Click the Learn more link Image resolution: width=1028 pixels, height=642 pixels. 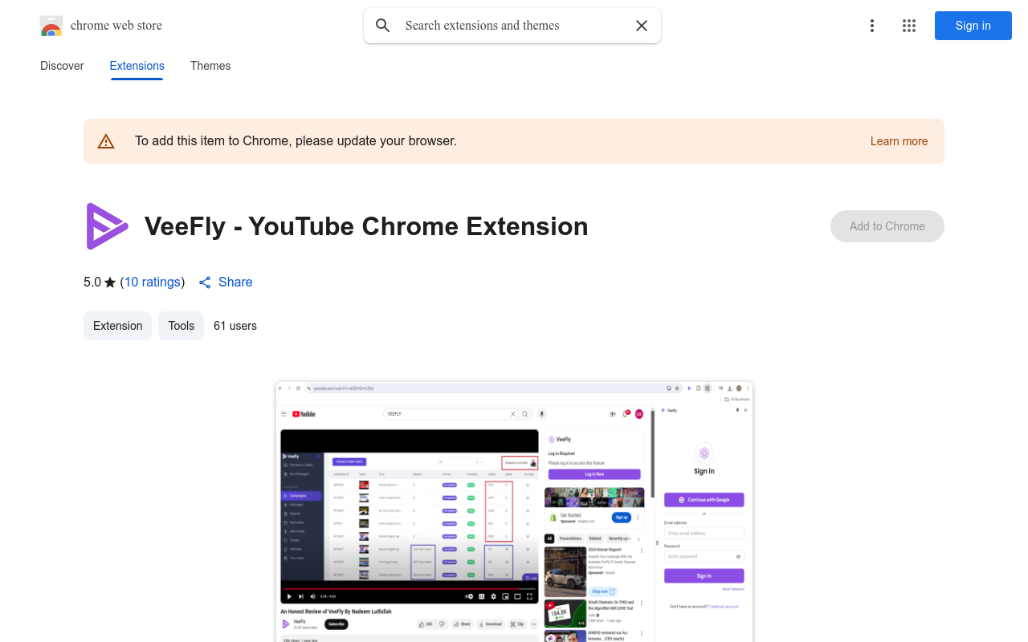[x=899, y=141]
